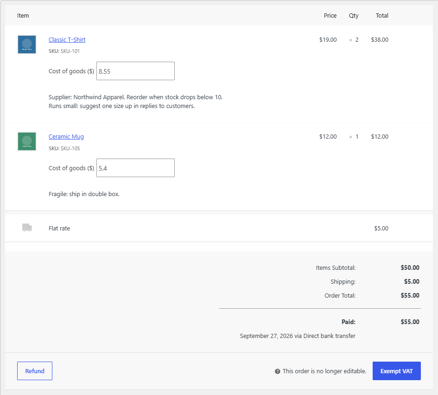Click the Total column header
This screenshot has height=395, width=438.
(x=382, y=16)
